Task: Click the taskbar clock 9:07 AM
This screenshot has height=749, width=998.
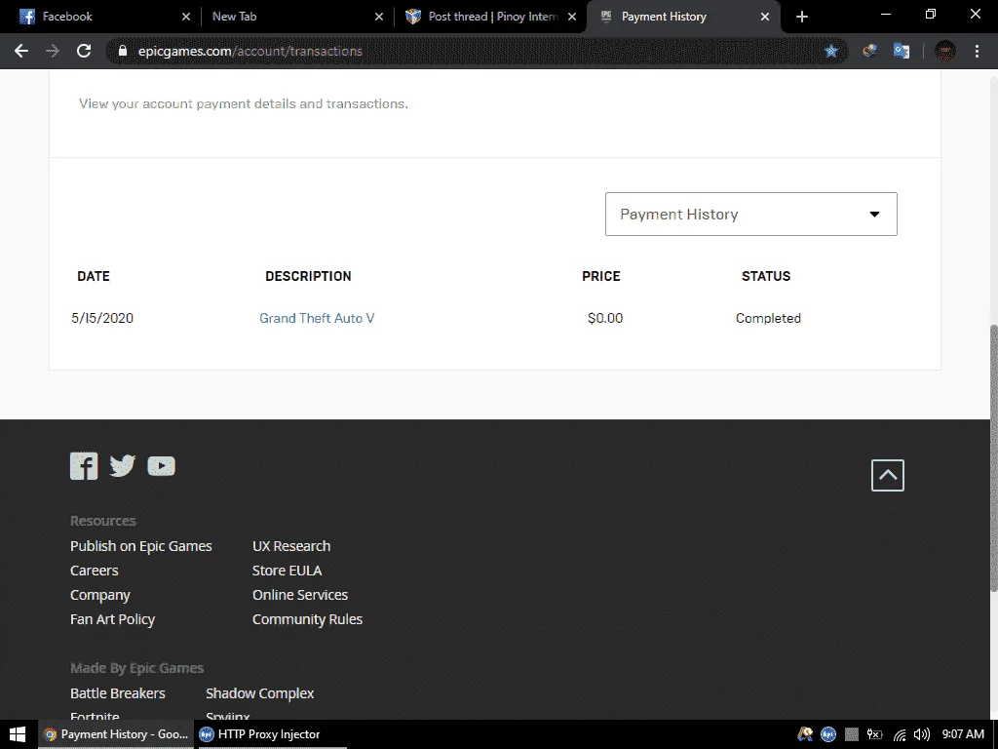Action: click(x=963, y=734)
